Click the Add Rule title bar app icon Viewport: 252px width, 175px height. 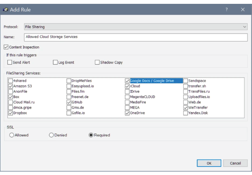(5, 10)
